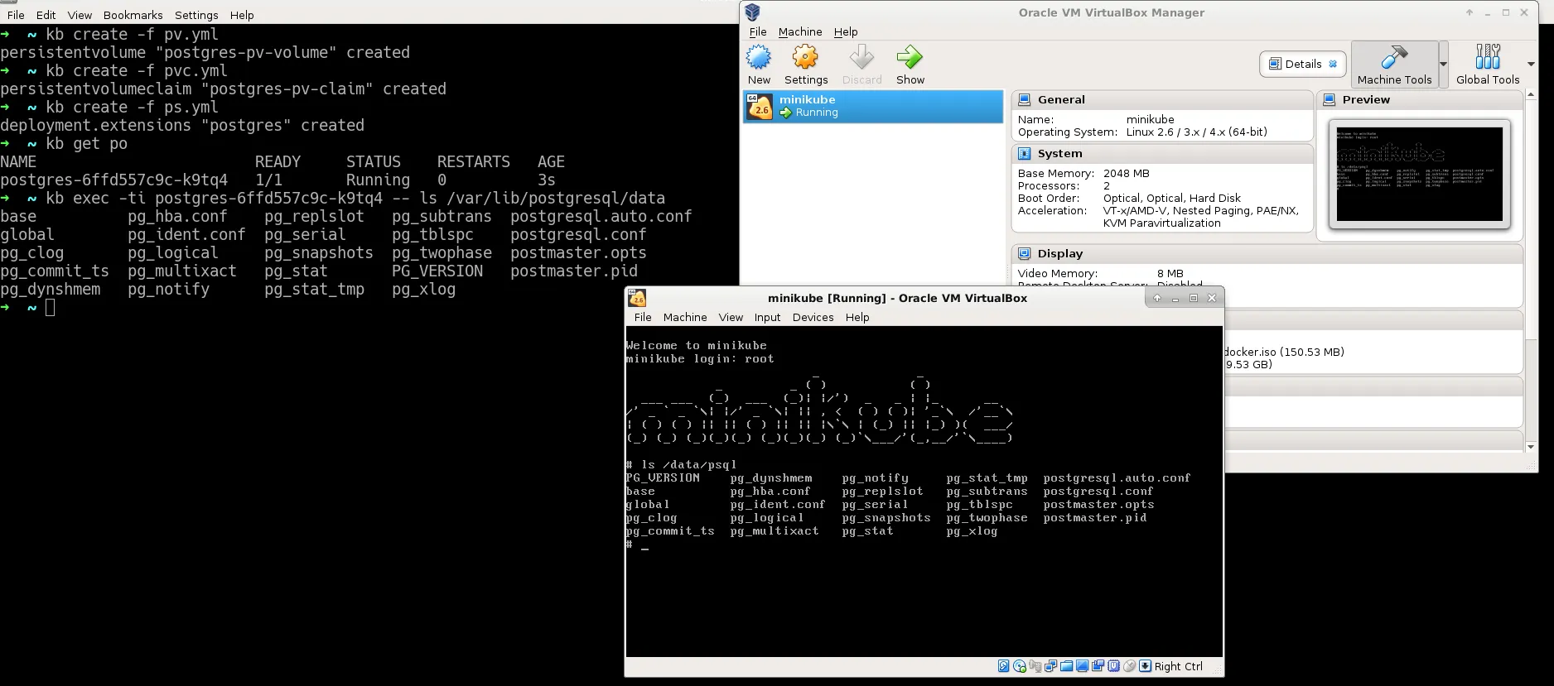Click the keyboard capture arrow icon
1554x686 pixels.
(1146, 667)
